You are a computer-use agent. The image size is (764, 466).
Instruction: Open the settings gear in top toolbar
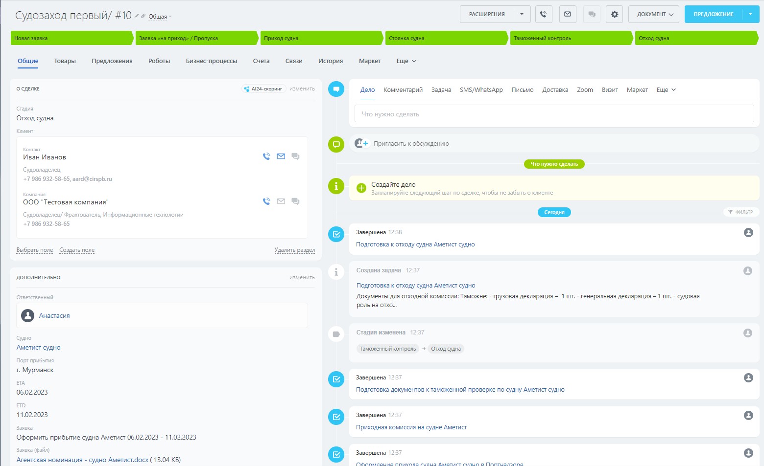pyautogui.click(x=615, y=14)
